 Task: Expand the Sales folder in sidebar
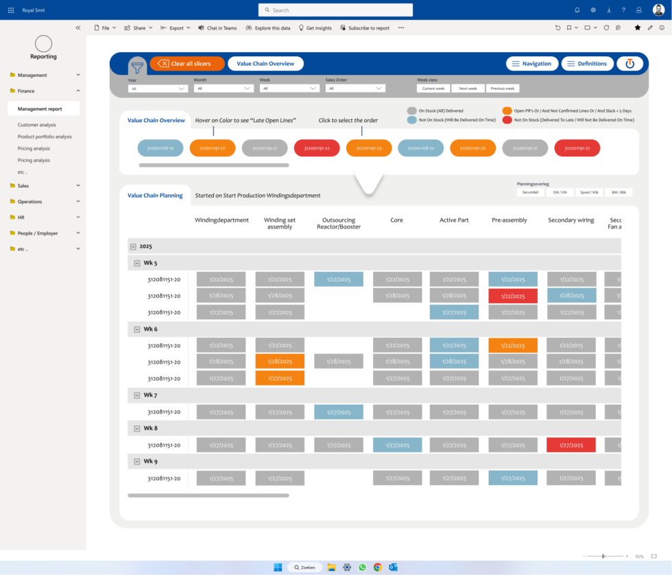tap(77, 185)
